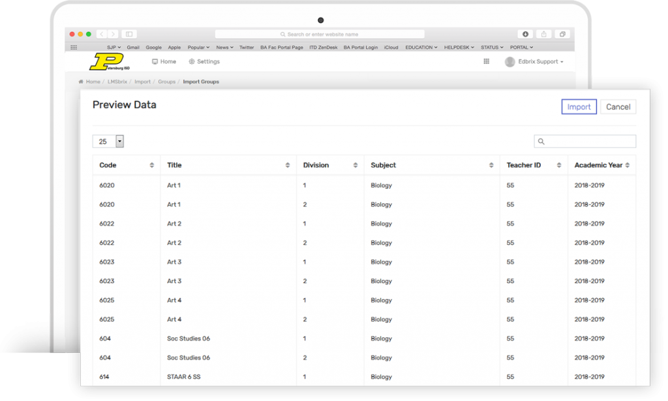
Task: Sort table by Academic Year column arrows
Action: point(627,165)
